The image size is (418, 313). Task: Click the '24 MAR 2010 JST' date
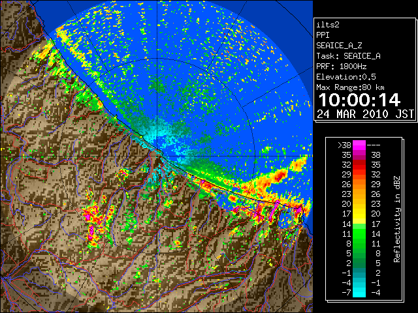[366, 114]
